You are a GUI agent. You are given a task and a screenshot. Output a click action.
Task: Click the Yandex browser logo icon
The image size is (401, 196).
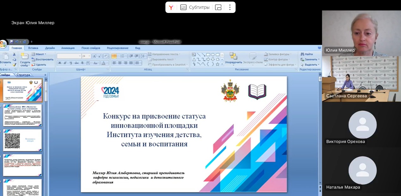tap(171, 8)
